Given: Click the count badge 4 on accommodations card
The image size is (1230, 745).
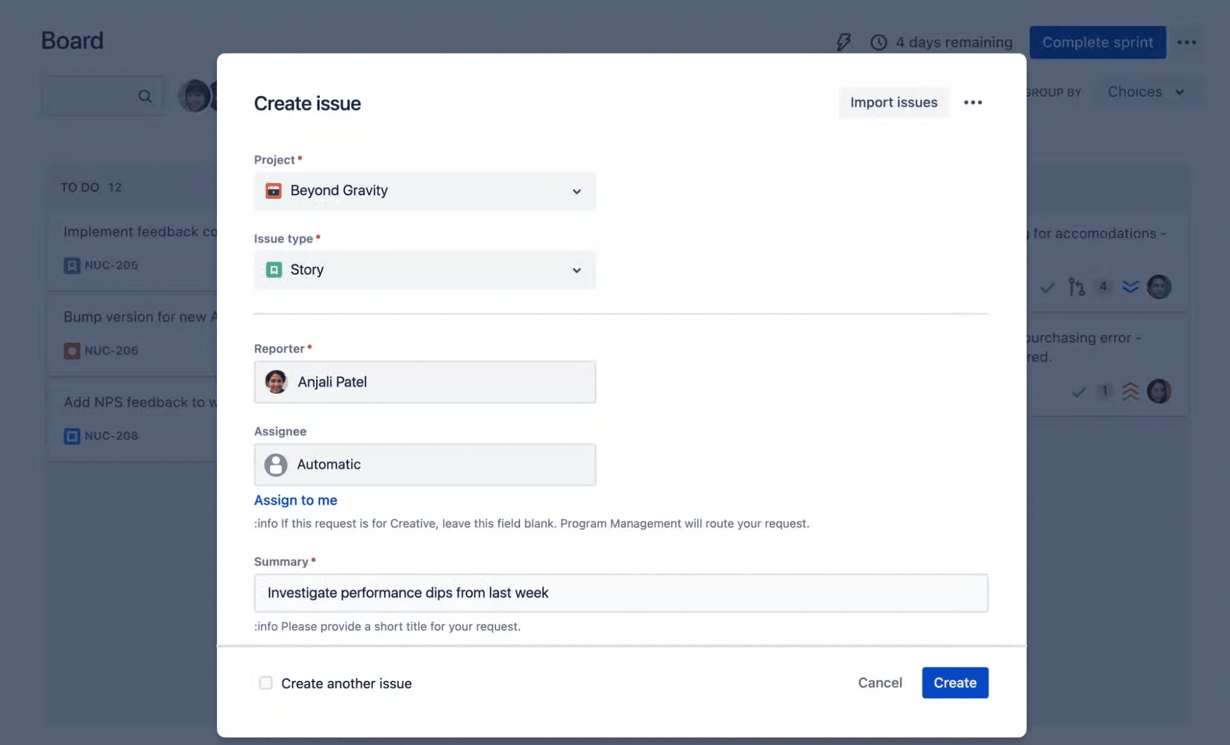Looking at the screenshot, I should tap(1103, 287).
